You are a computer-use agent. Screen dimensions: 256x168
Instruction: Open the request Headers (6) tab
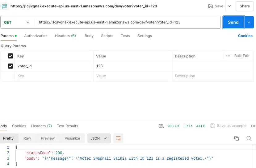(65, 36)
